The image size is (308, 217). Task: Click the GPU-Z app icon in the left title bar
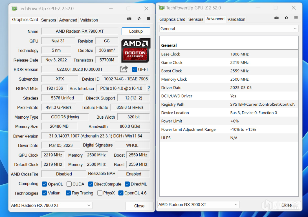[x=14, y=8]
